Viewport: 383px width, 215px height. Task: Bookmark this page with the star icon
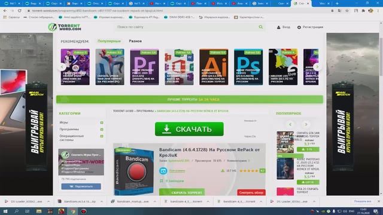(347, 11)
